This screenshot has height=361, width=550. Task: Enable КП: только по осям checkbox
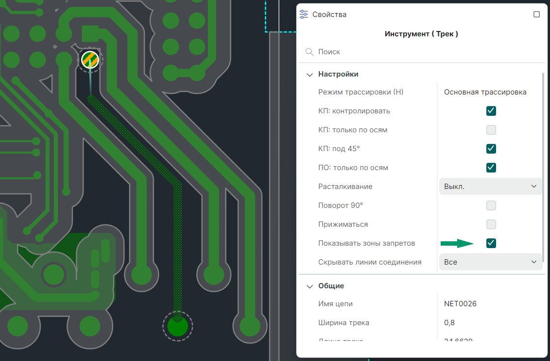(491, 130)
